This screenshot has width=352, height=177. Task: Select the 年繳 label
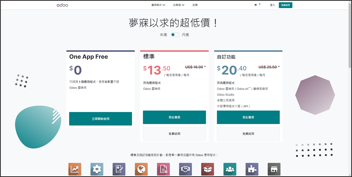click(x=163, y=35)
